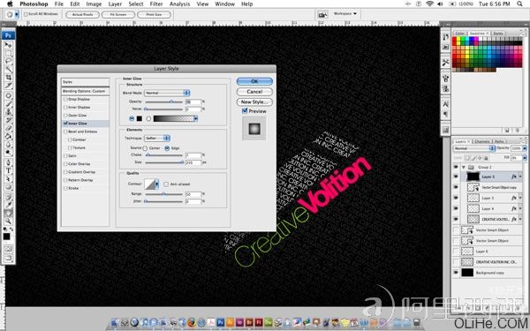Select the Eraser tool
The height and width of the screenshot is (331, 530).
[8, 128]
